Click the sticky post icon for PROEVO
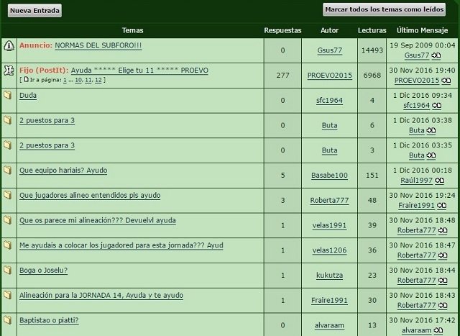 point(9,71)
